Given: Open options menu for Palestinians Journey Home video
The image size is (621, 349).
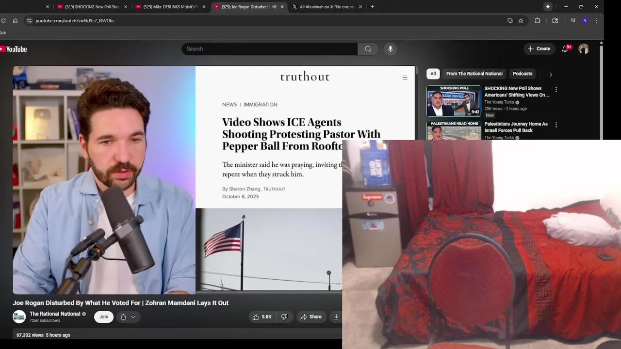Looking at the screenshot, I should pos(556,125).
